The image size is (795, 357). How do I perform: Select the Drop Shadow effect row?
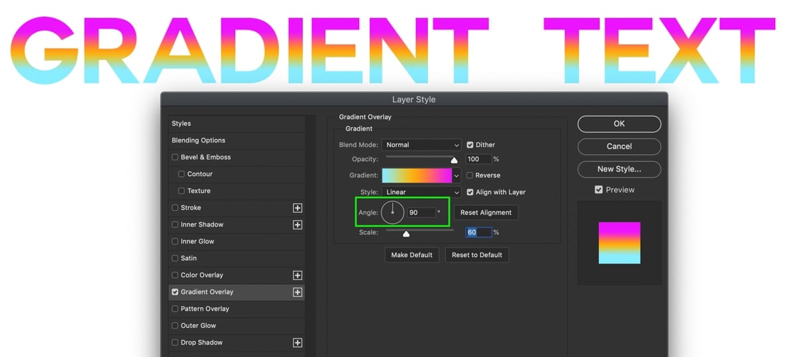pyautogui.click(x=237, y=342)
